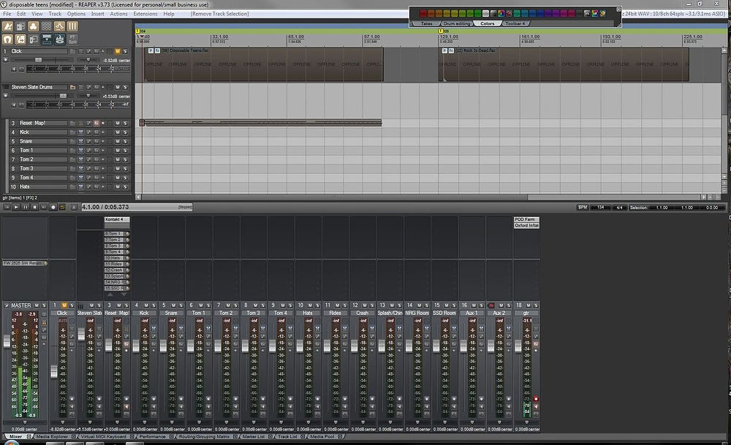This screenshot has width=731, height=445.
Task: Open Kontakt 4 FX on mixer channel
Action: [116, 219]
